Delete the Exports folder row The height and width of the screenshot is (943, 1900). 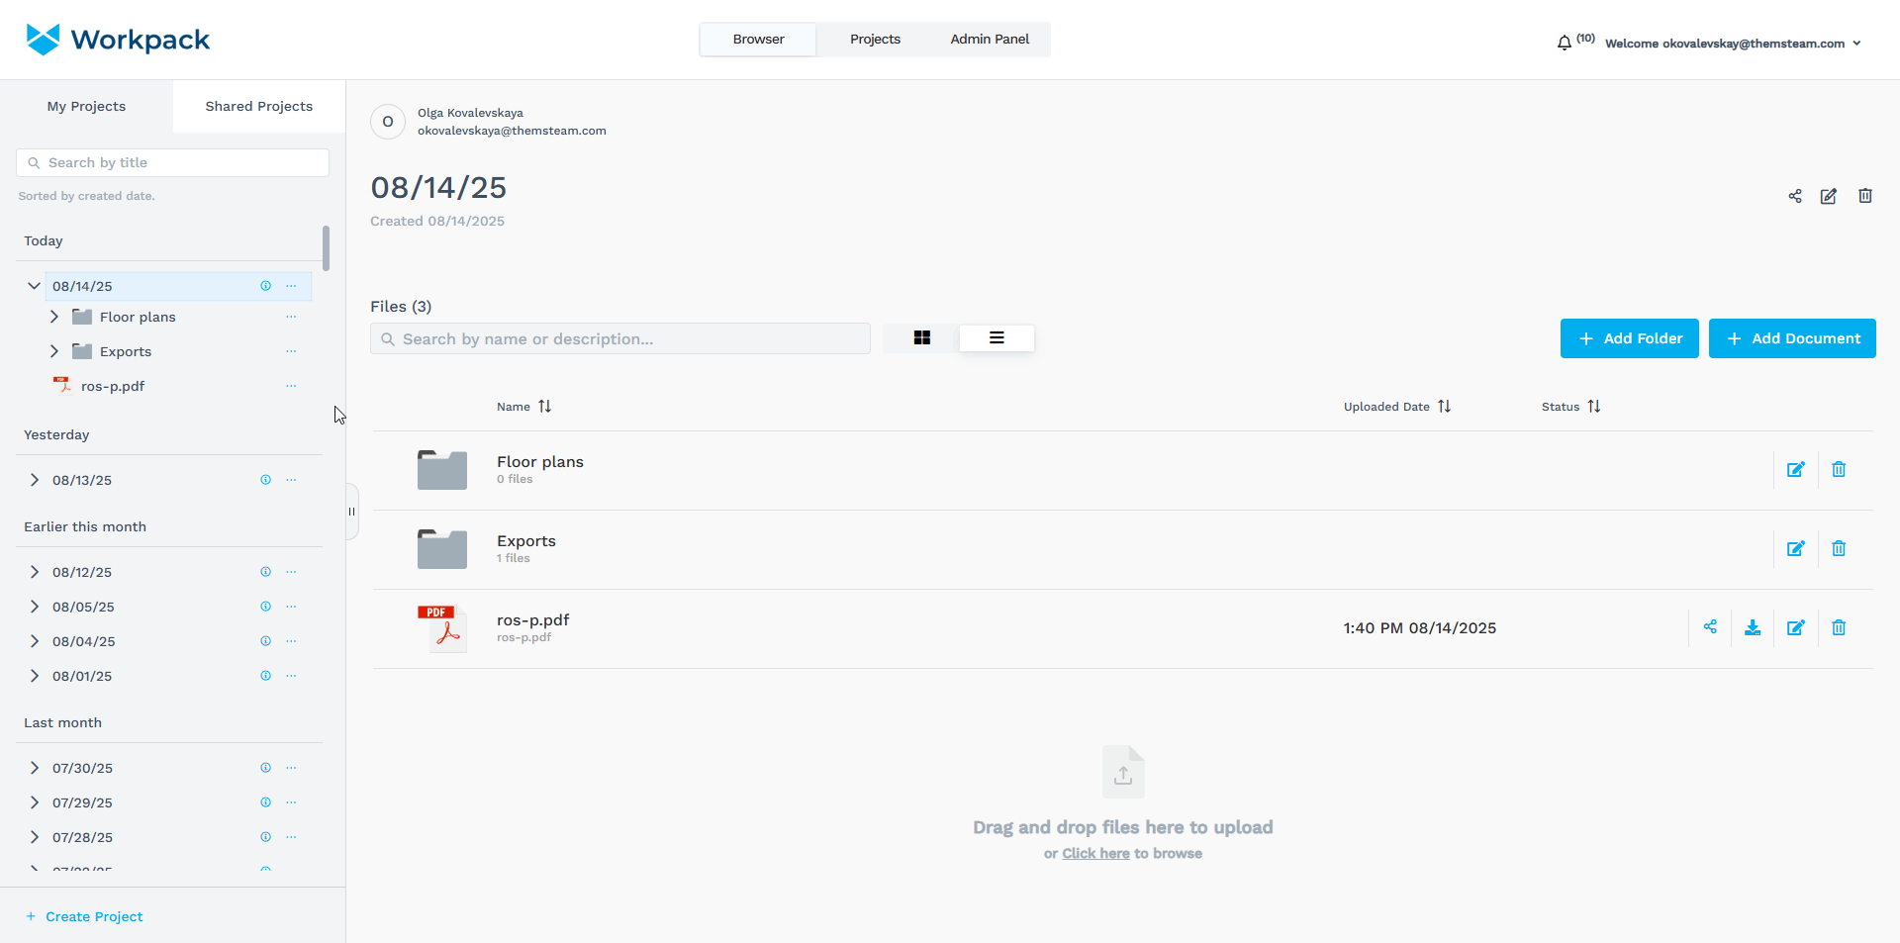coord(1839,548)
